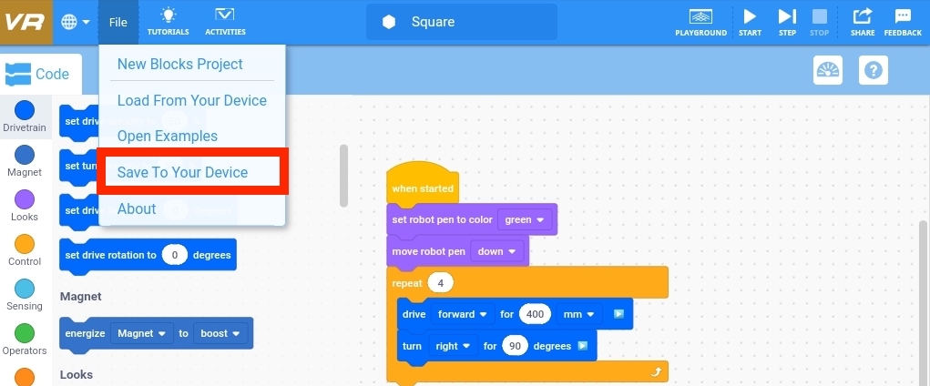Open the right turn direction dropdown

click(x=453, y=346)
